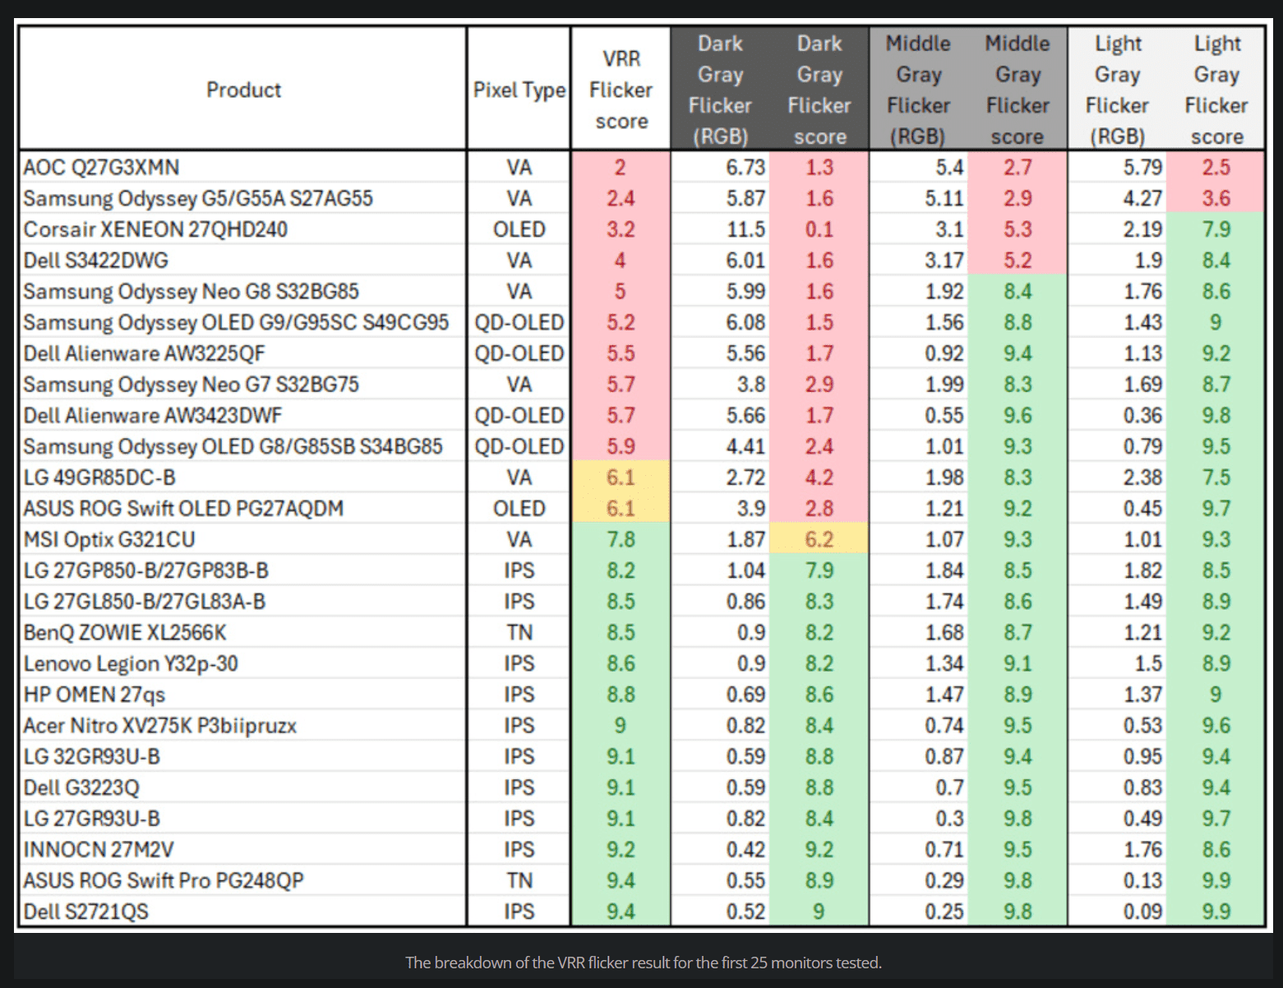Click the Product column header
The height and width of the screenshot is (988, 1283).
[x=243, y=90]
